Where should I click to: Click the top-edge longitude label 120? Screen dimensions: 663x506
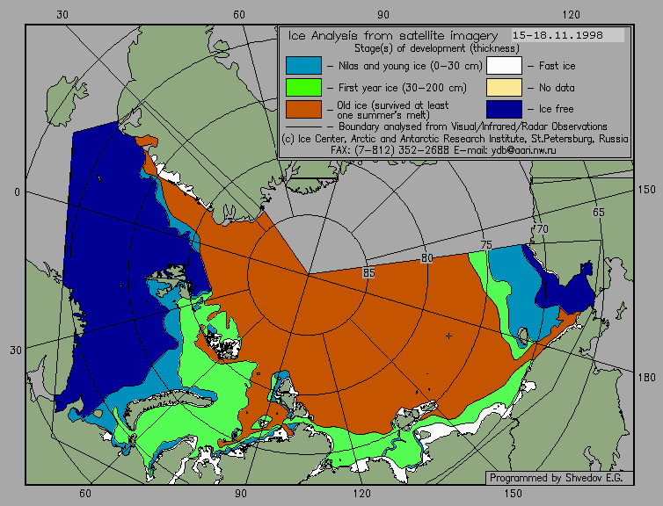(x=572, y=15)
